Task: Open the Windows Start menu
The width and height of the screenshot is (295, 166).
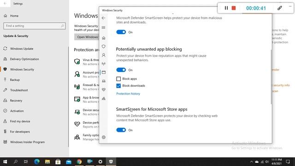Action: pos(5,162)
